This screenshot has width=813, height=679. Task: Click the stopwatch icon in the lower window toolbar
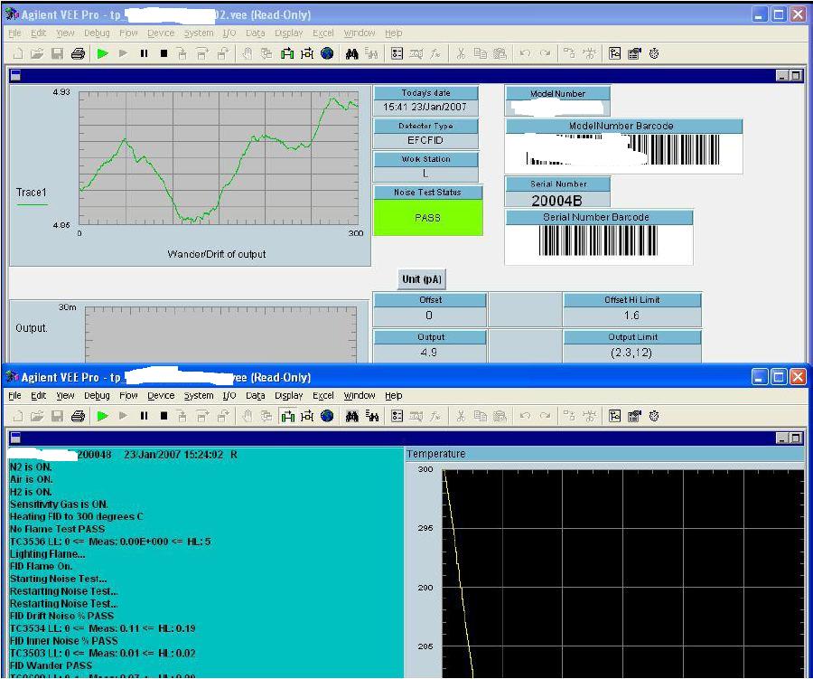654,416
